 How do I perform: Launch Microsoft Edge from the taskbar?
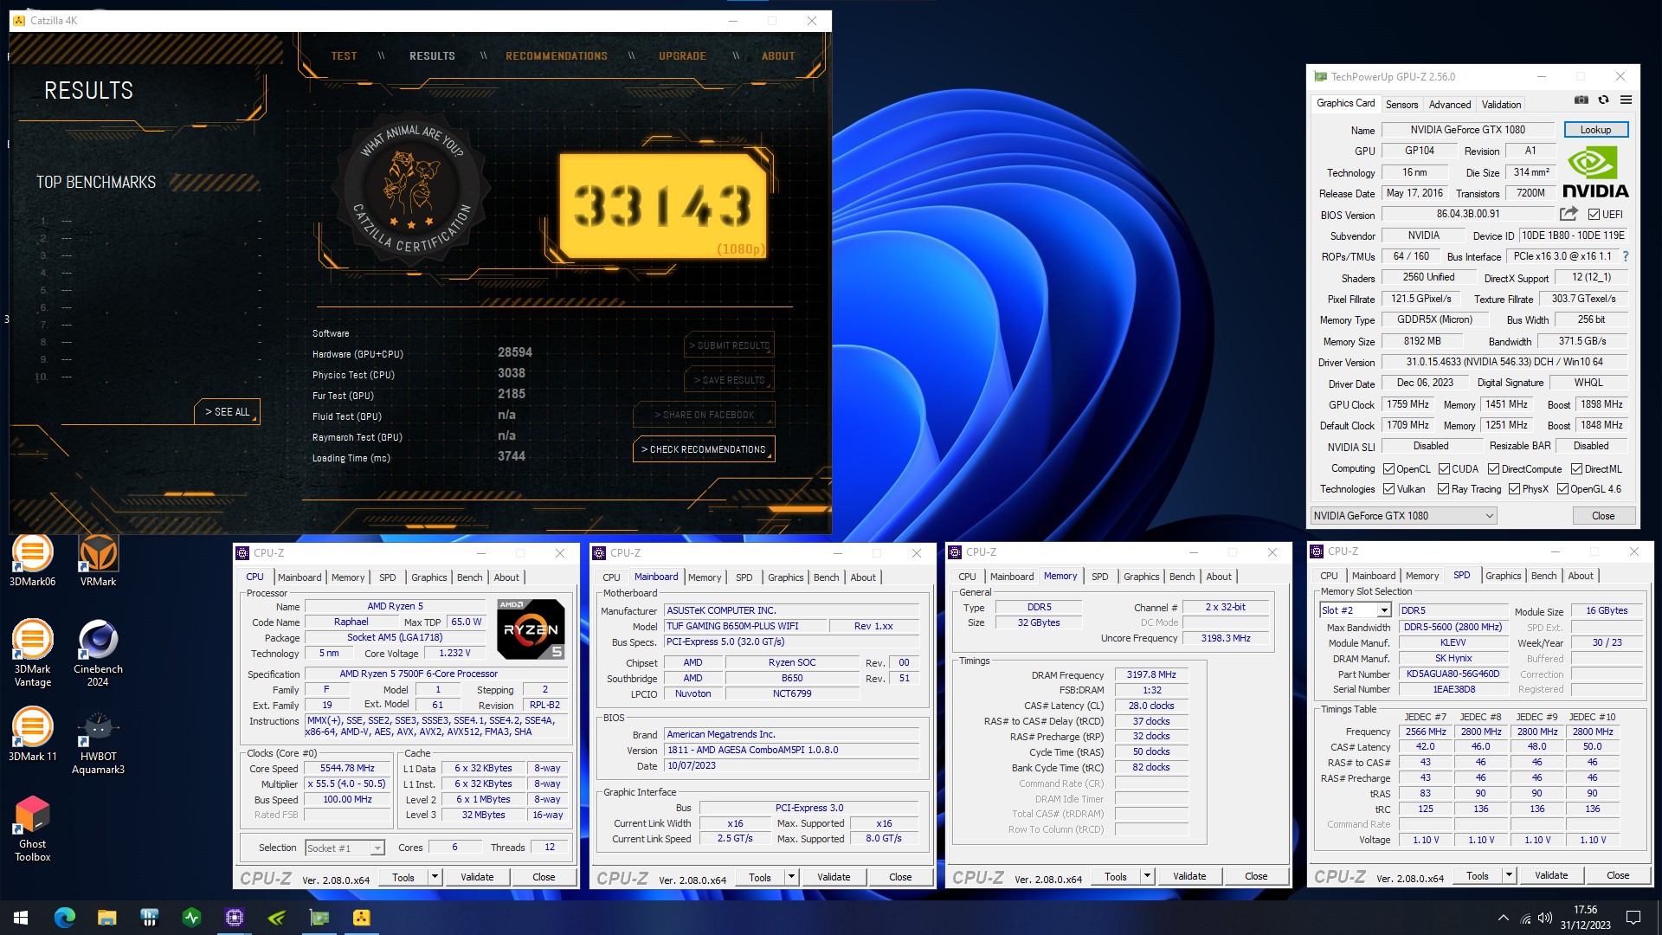pos(65,917)
